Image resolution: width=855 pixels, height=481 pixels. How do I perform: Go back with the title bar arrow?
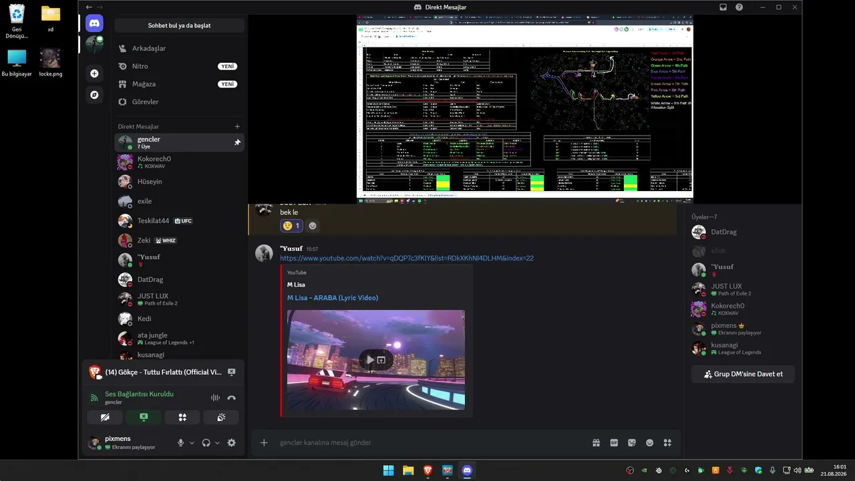click(89, 7)
